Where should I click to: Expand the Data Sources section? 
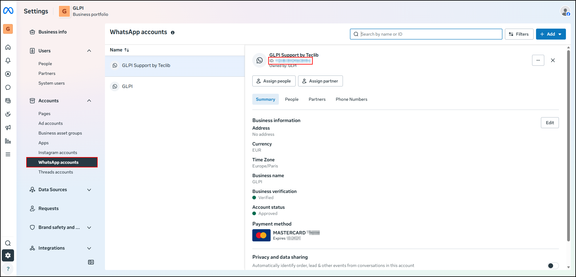coord(89,190)
